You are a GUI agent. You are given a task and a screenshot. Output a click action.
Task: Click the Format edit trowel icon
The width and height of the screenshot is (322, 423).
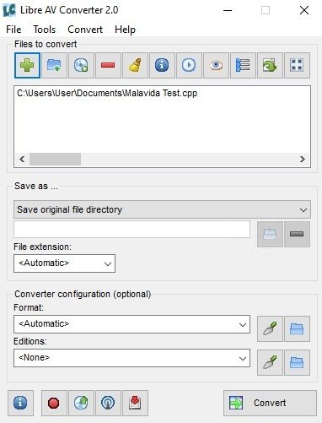pos(270,328)
